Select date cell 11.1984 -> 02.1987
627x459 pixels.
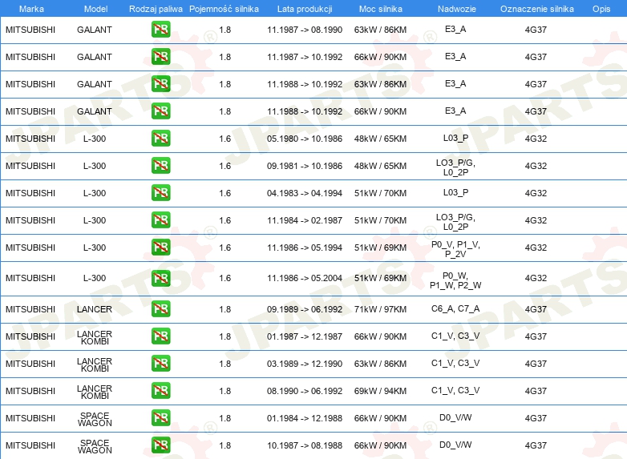coord(305,220)
